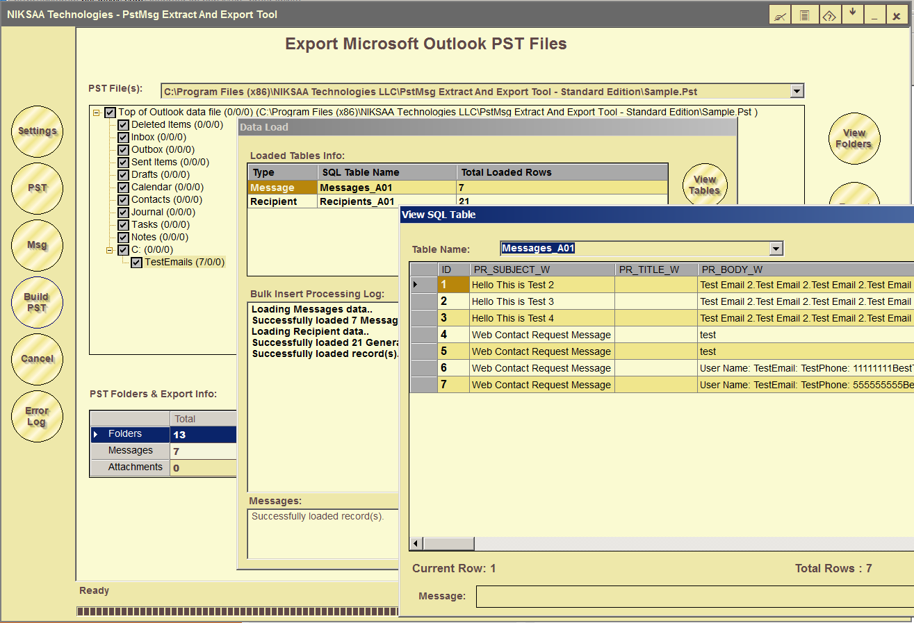Toggle the Tasks folder checkbox
Viewport: 914px width, 623px height.
(123, 225)
